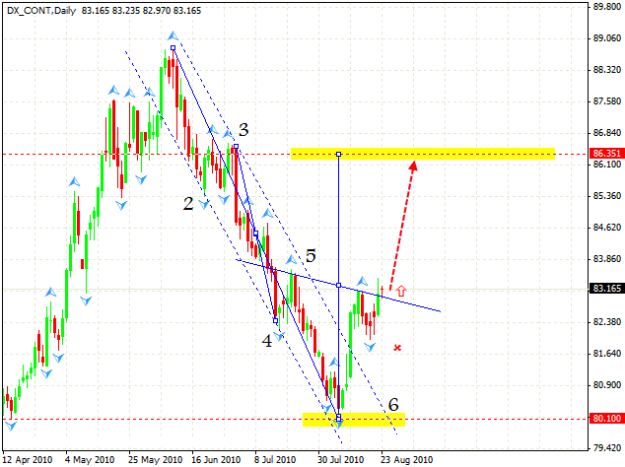625x467 pixels.
Task: Click the 84.620 price axis label
Action: coord(607,228)
